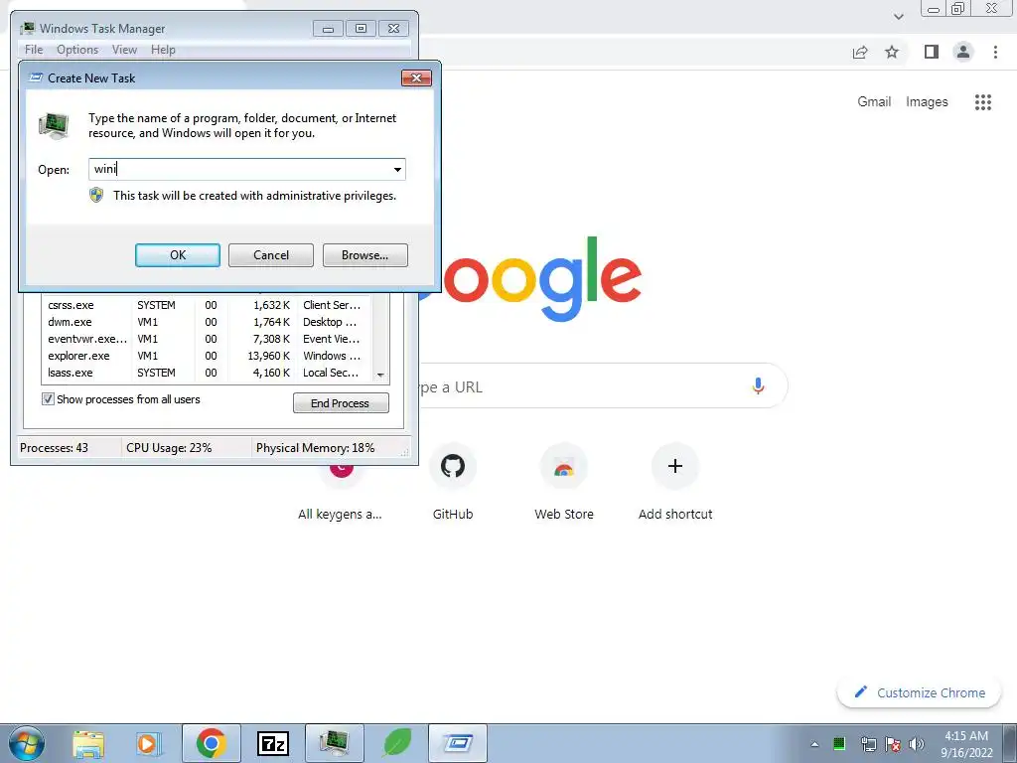1017x763 pixels.
Task: Show hidden system tray icons
Action: (x=814, y=744)
